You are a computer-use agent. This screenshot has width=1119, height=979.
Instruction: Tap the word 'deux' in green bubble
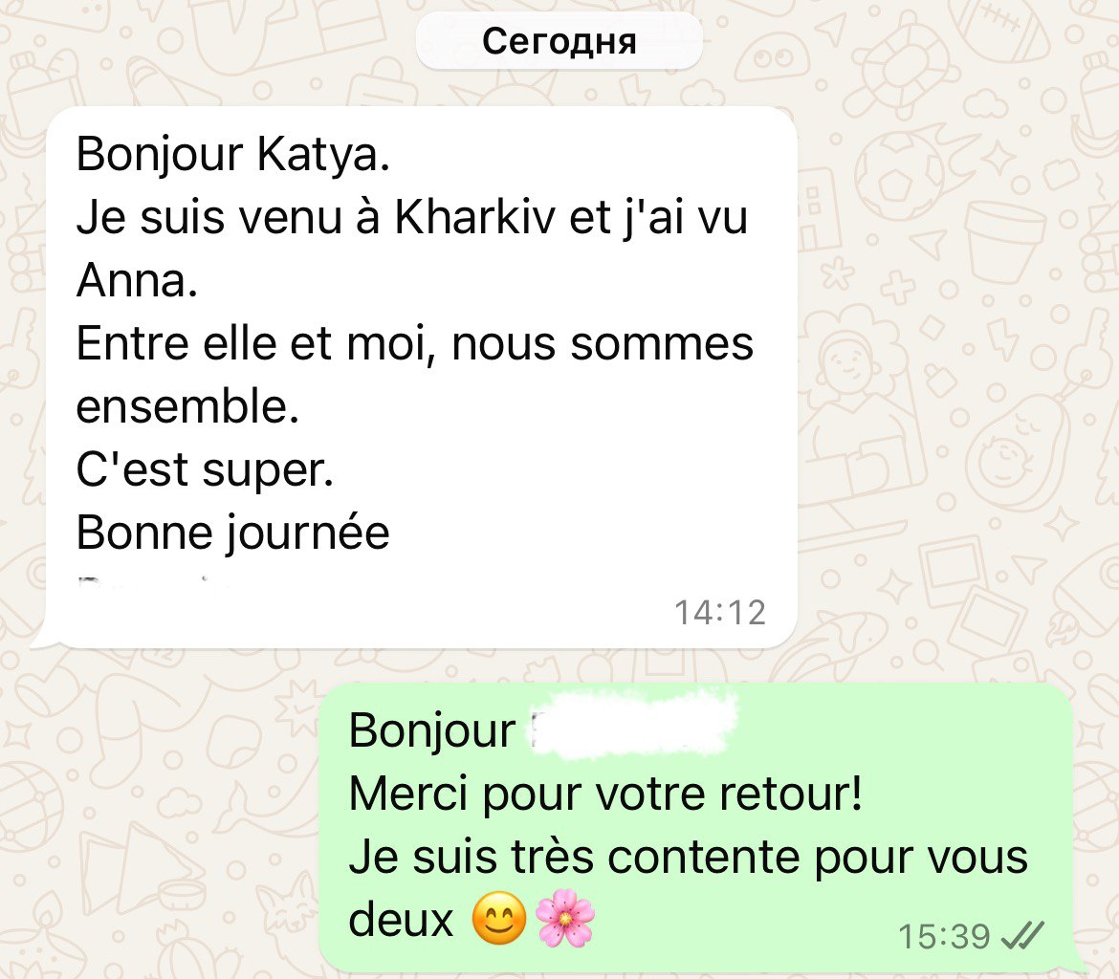(x=401, y=919)
